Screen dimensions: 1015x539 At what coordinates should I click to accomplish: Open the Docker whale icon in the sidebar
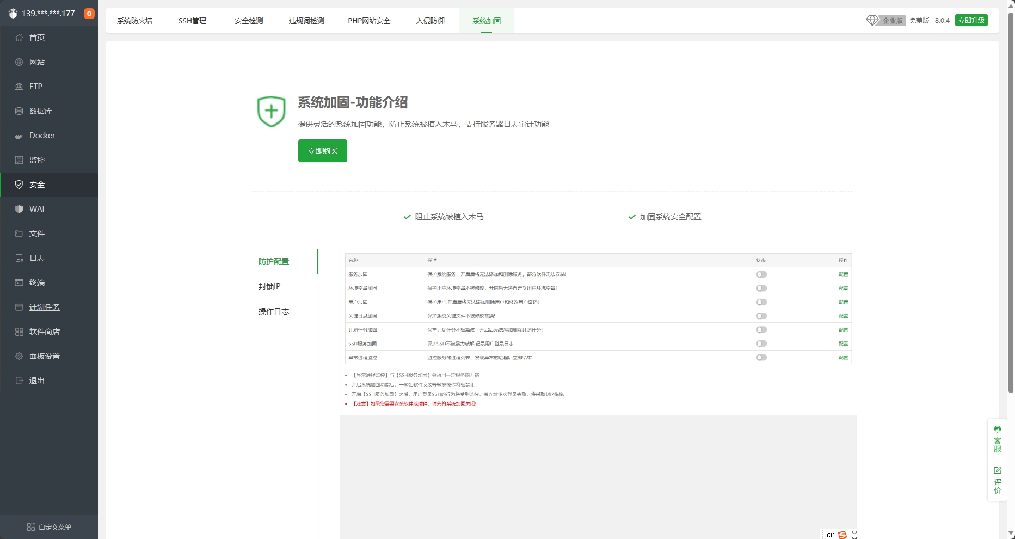(19, 136)
